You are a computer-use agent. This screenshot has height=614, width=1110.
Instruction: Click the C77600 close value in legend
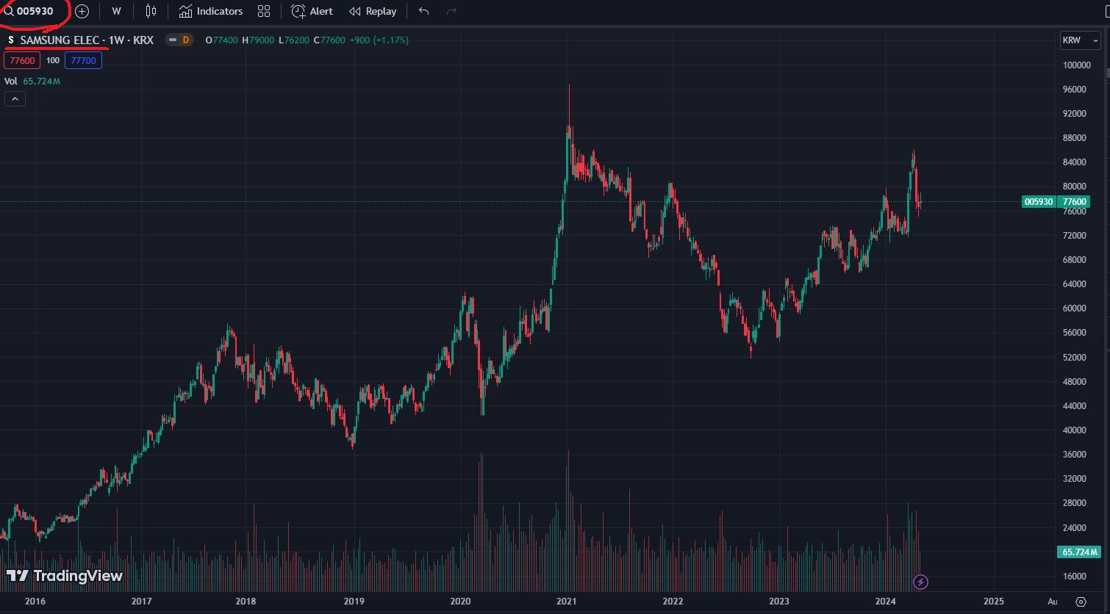point(329,40)
